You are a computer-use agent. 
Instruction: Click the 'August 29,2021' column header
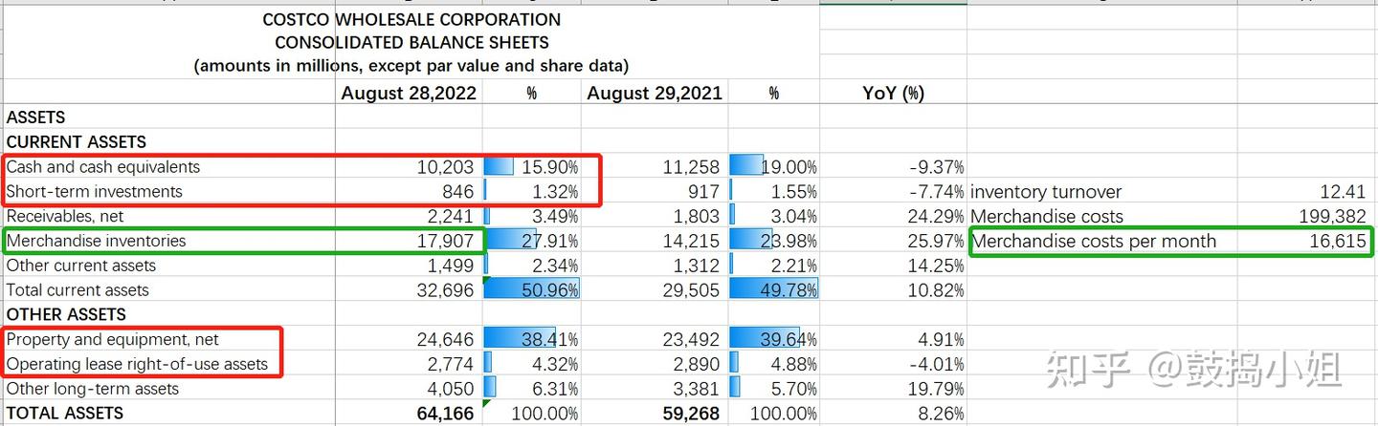coord(655,93)
